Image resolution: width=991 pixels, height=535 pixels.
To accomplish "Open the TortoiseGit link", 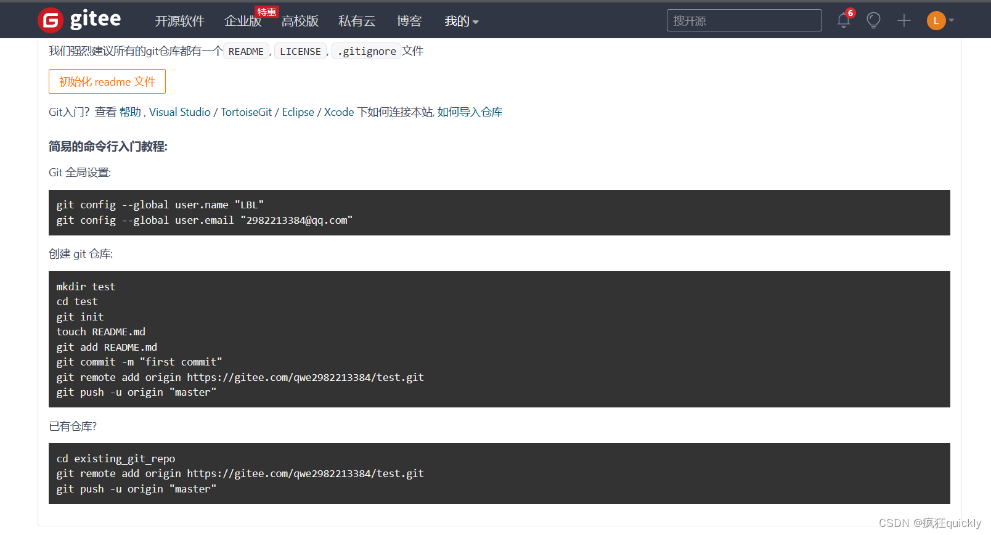I will 247,112.
